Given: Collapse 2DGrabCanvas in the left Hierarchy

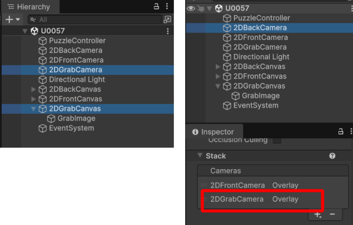Looking at the screenshot, I should tap(34, 109).
